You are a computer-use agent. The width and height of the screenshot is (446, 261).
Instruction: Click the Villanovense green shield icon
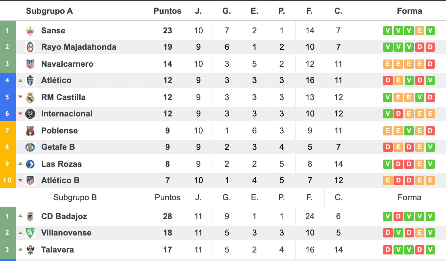point(30,233)
